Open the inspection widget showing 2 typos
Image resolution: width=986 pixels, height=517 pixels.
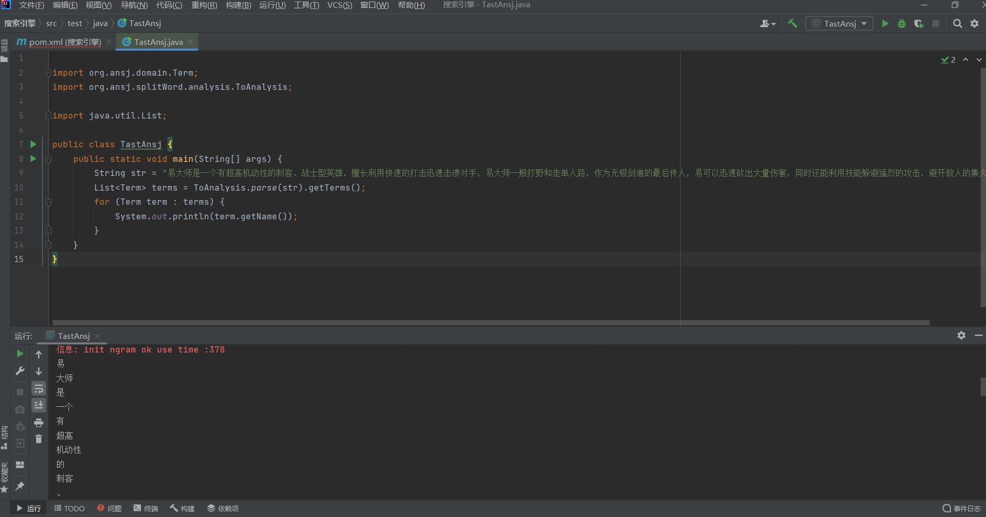pos(948,60)
